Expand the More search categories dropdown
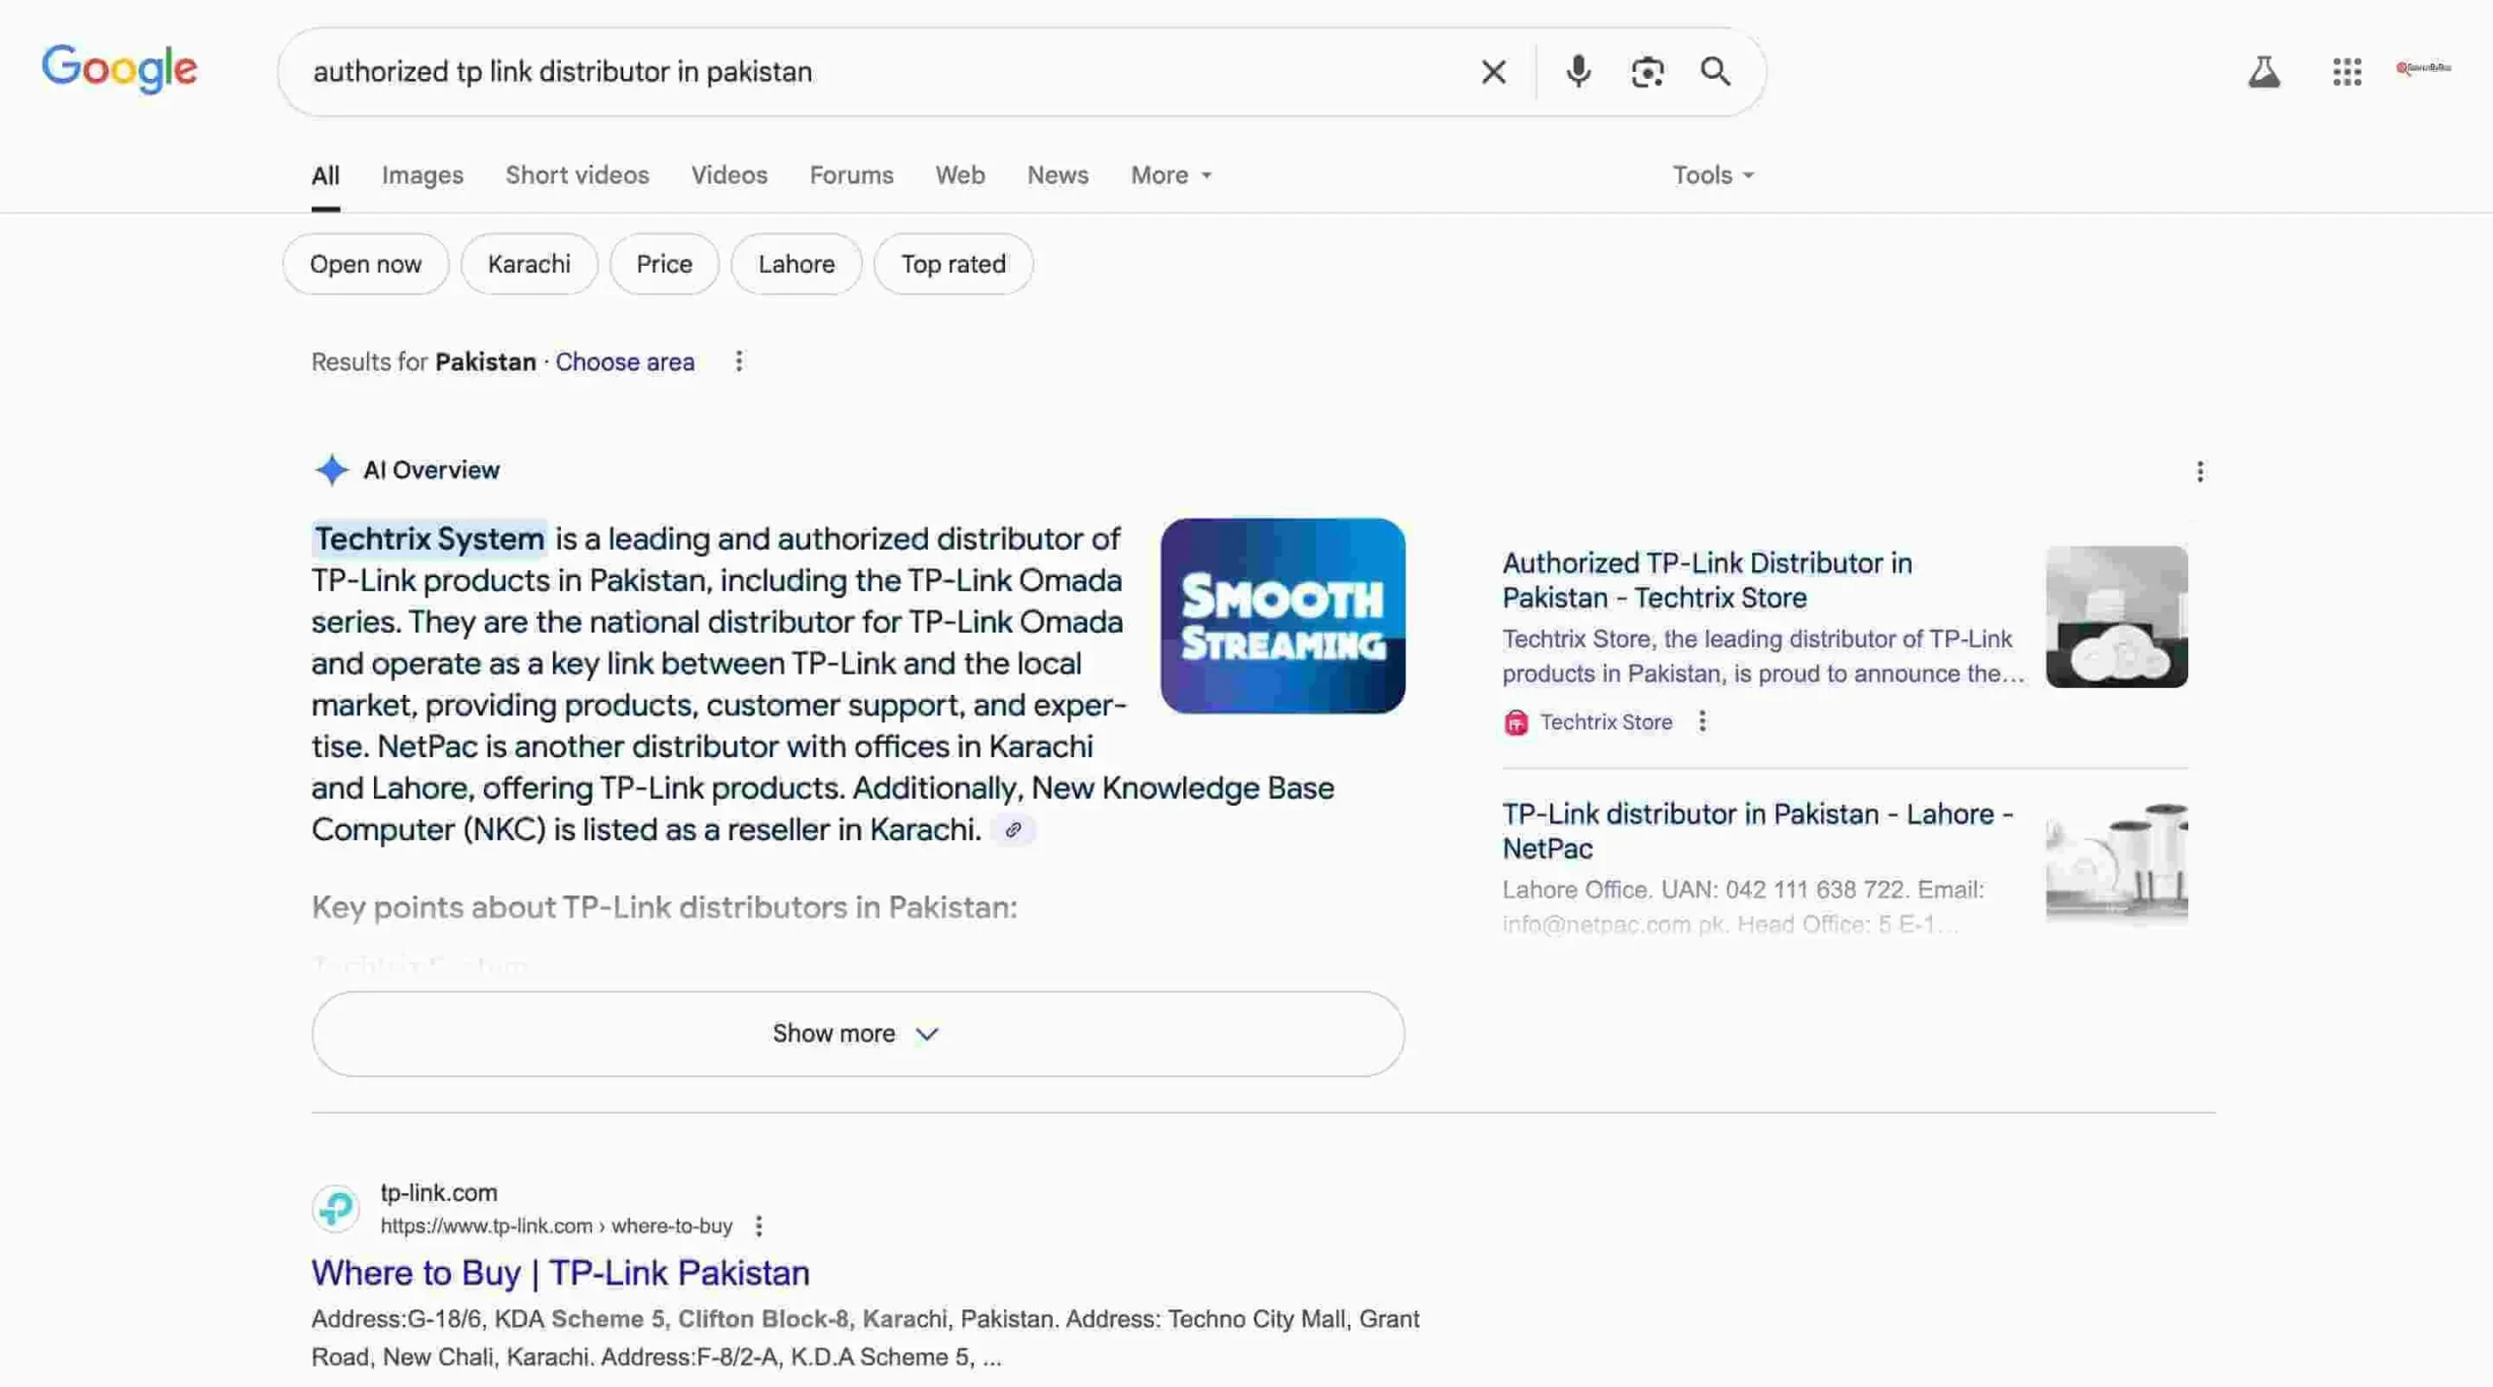Image resolution: width=2493 pixels, height=1387 pixels. (1169, 174)
